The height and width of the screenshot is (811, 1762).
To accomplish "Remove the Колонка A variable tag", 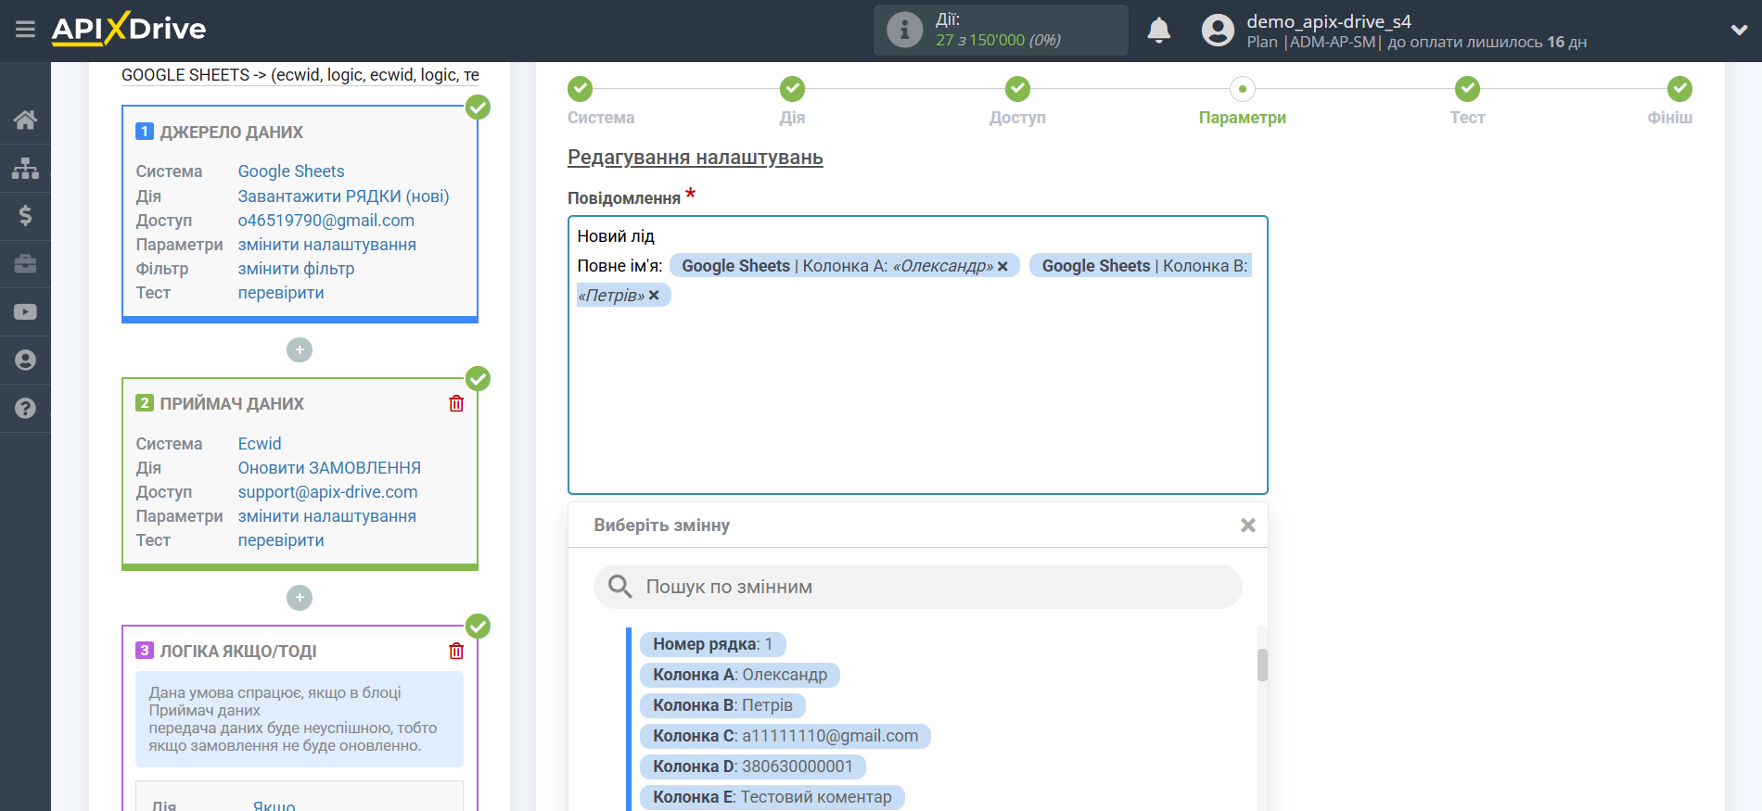I will (1002, 267).
